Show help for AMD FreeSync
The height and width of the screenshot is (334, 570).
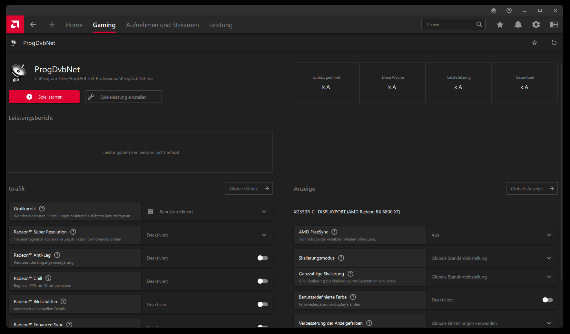tap(334, 232)
